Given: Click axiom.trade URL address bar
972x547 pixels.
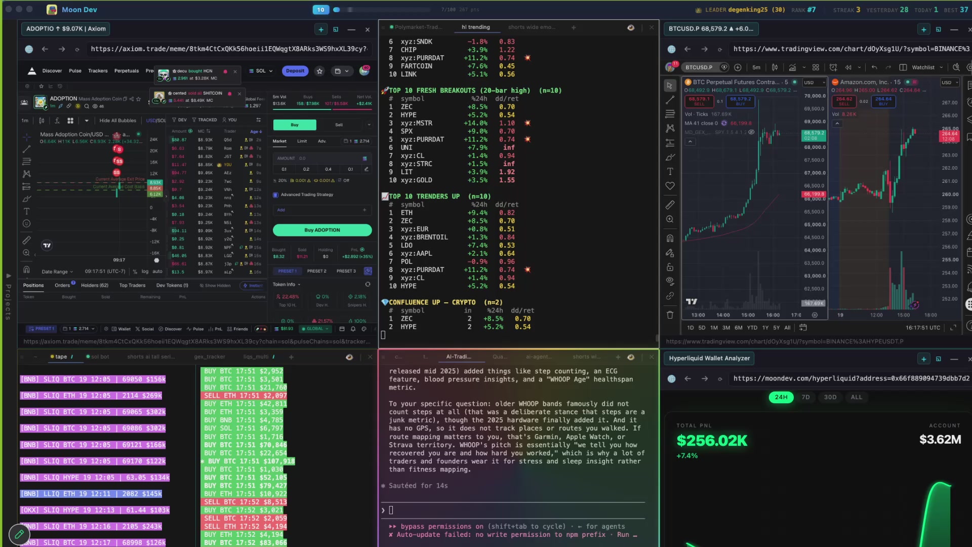Looking at the screenshot, I should click(229, 49).
